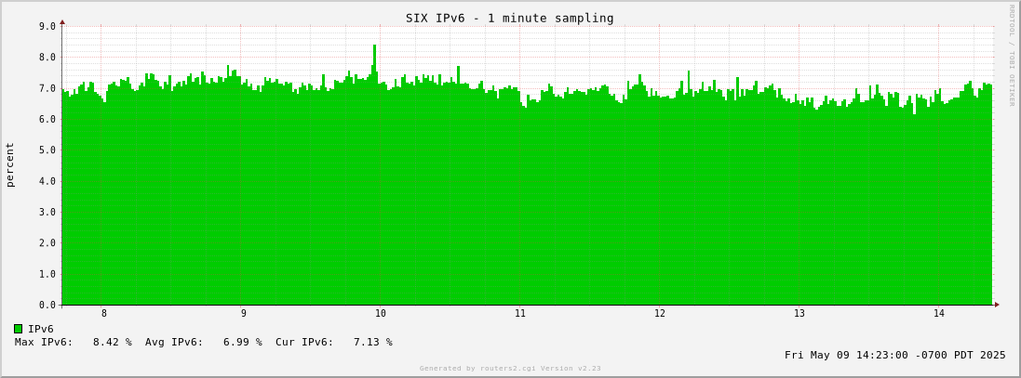Click the red arrow atop the y-axis
This screenshot has width=1021, height=378.
pos(62,21)
